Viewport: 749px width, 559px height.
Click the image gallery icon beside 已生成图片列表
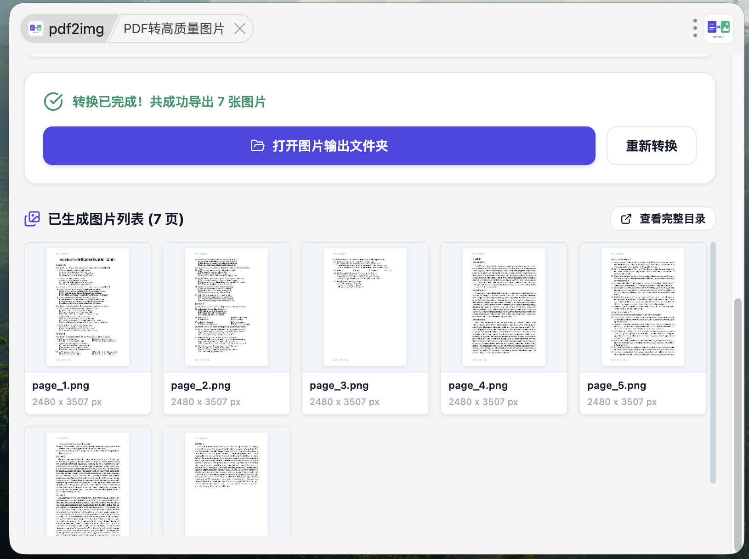pyautogui.click(x=32, y=219)
